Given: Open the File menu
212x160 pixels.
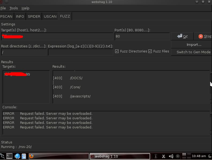Looking at the screenshot, I should 3,8.
